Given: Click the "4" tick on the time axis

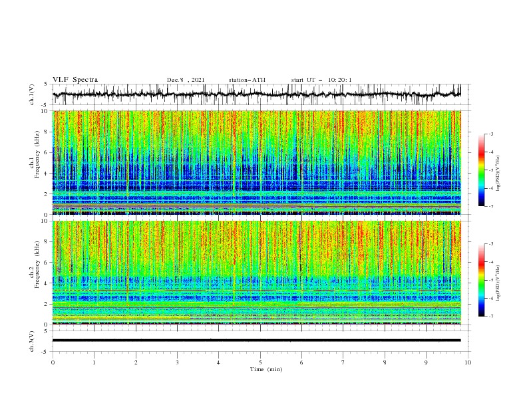Looking at the screenshot, I should point(219,362).
